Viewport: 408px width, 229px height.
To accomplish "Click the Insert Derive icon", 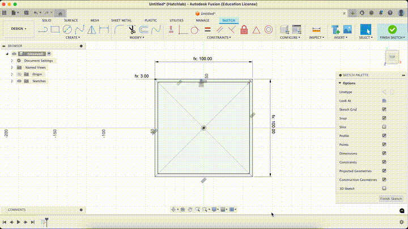I will coord(335,29).
